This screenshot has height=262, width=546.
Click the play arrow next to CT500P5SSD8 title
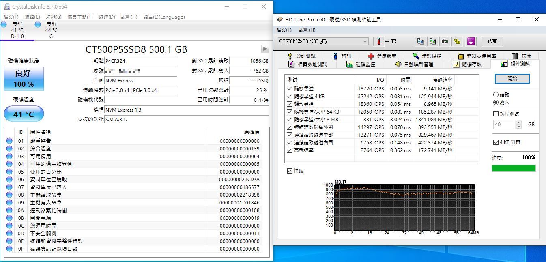coord(265,49)
